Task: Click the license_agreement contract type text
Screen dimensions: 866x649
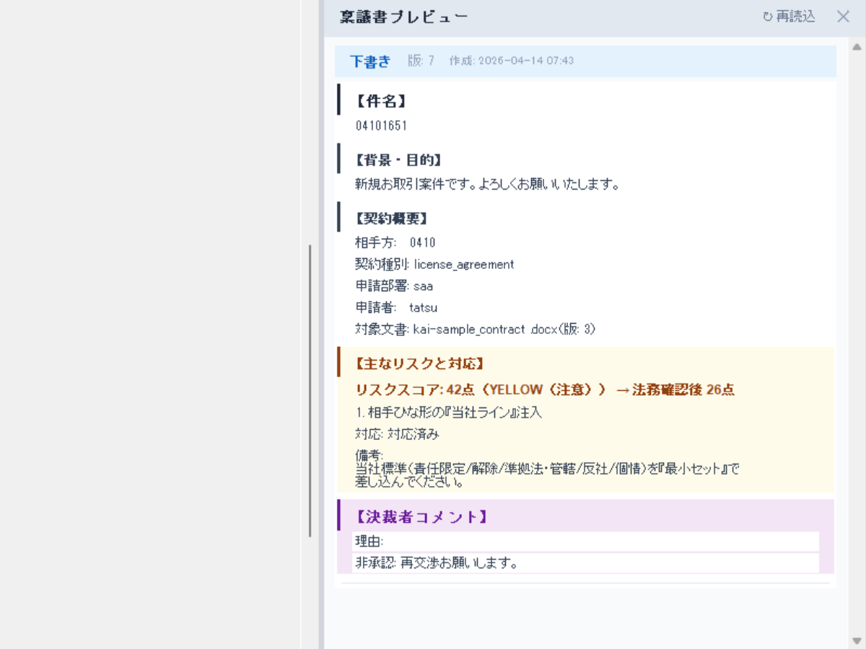Action: (463, 264)
